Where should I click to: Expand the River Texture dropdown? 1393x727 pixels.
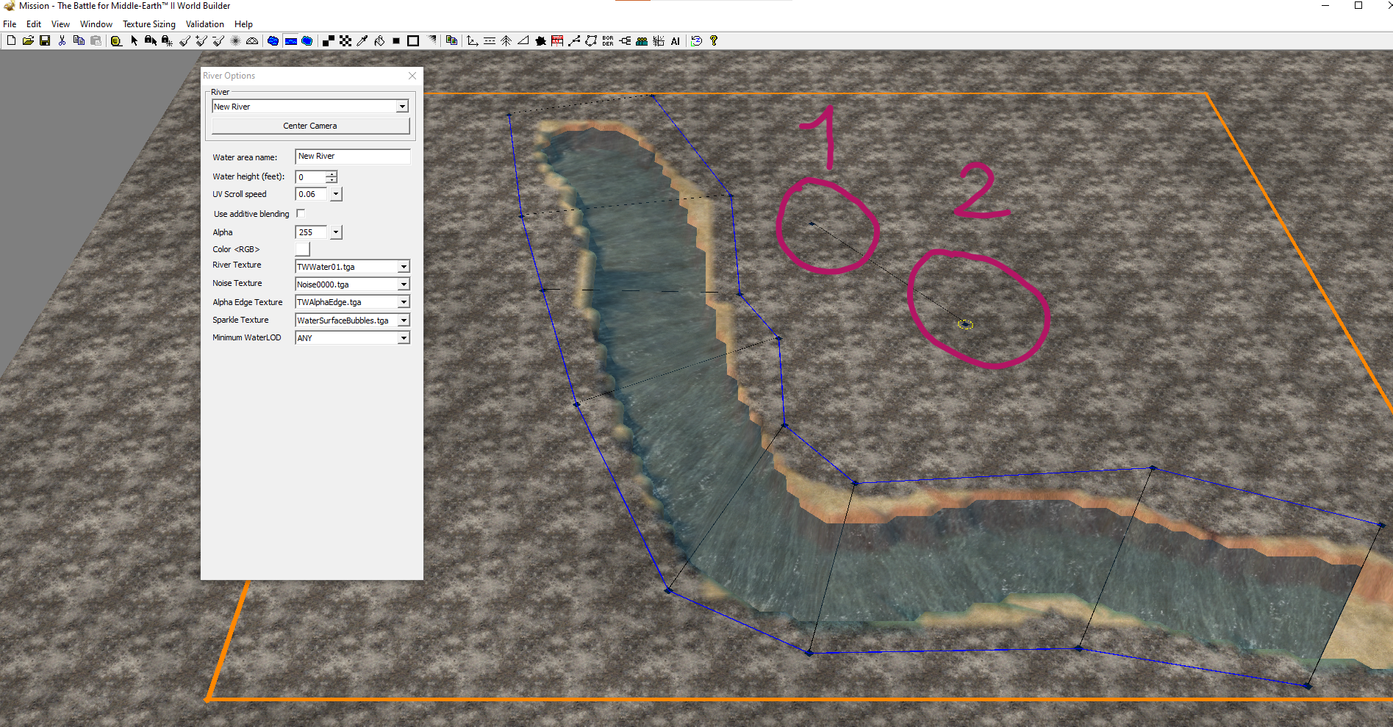pos(404,267)
